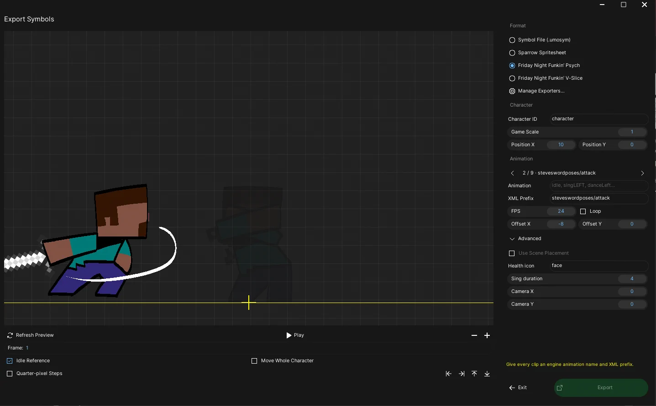Click the FPS value field

(561, 211)
